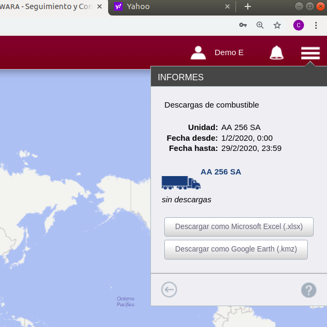Switch to the Yahoo tab
Screen dimensions: 327x327
point(166,6)
